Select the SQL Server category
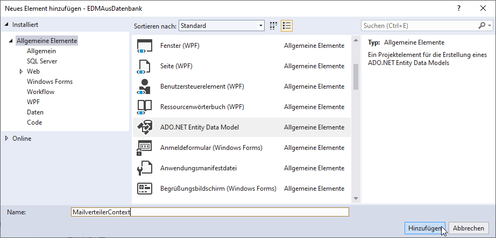Viewport: 496px width, 238px height. click(x=42, y=61)
